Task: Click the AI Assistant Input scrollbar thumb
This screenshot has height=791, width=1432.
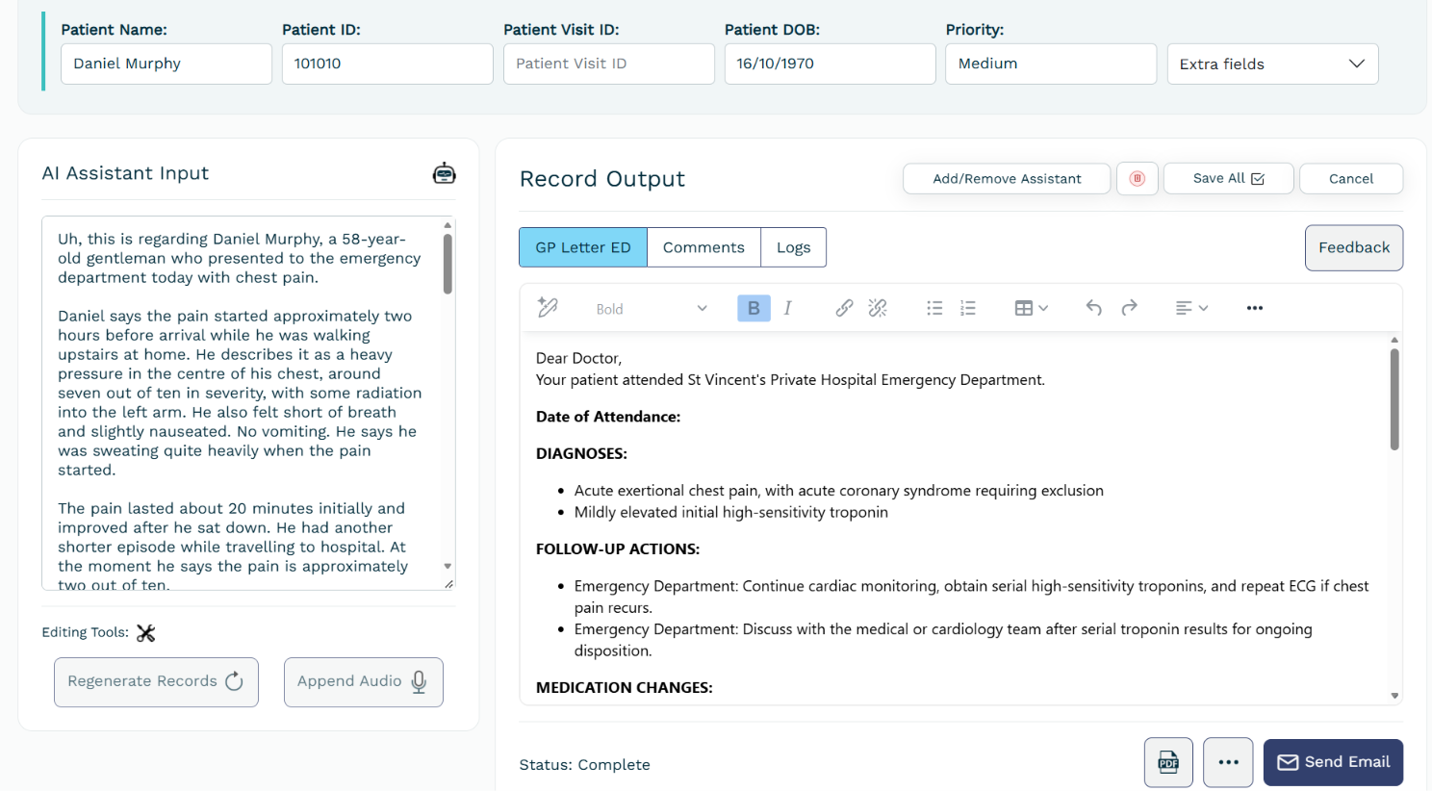Action: tap(447, 263)
